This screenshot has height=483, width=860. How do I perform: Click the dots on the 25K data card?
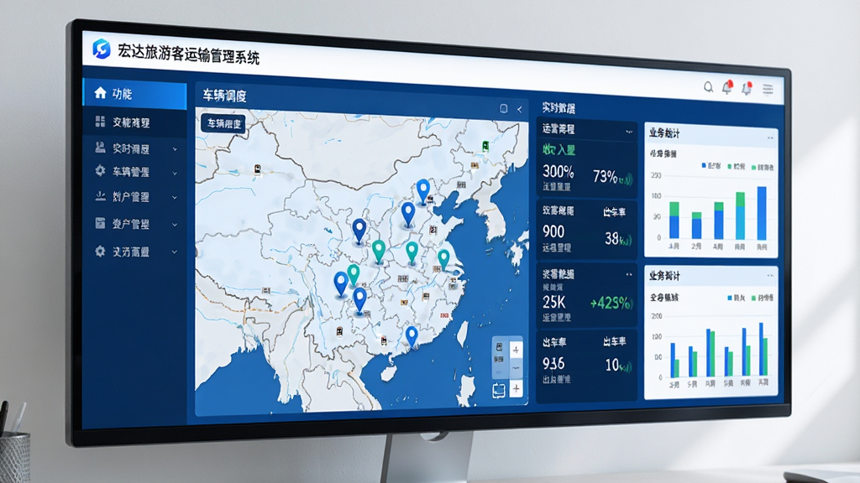629,274
